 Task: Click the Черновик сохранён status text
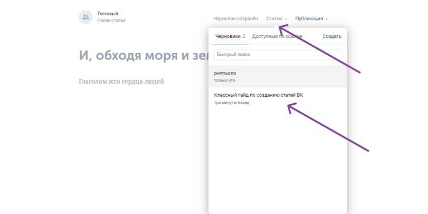coord(237,19)
